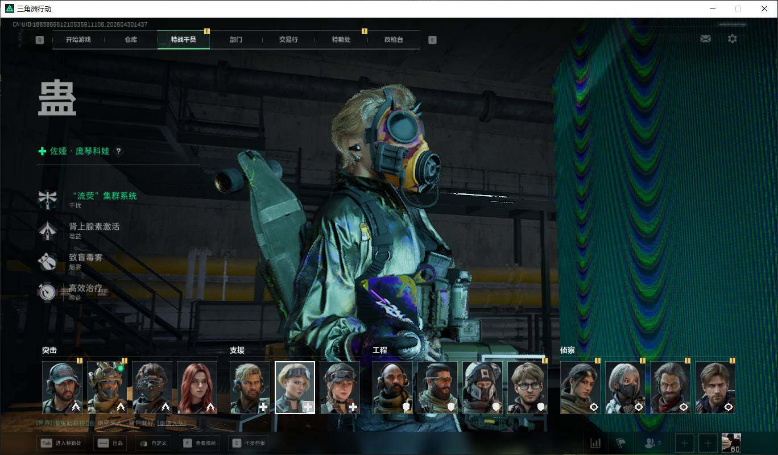Click the empty squad slot beside player avatar
The image size is (778, 455).
[707, 443]
